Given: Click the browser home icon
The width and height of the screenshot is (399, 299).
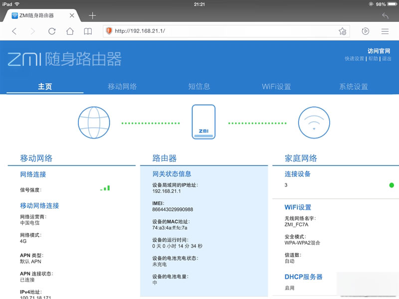Looking at the screenshot, I should 70,31.
